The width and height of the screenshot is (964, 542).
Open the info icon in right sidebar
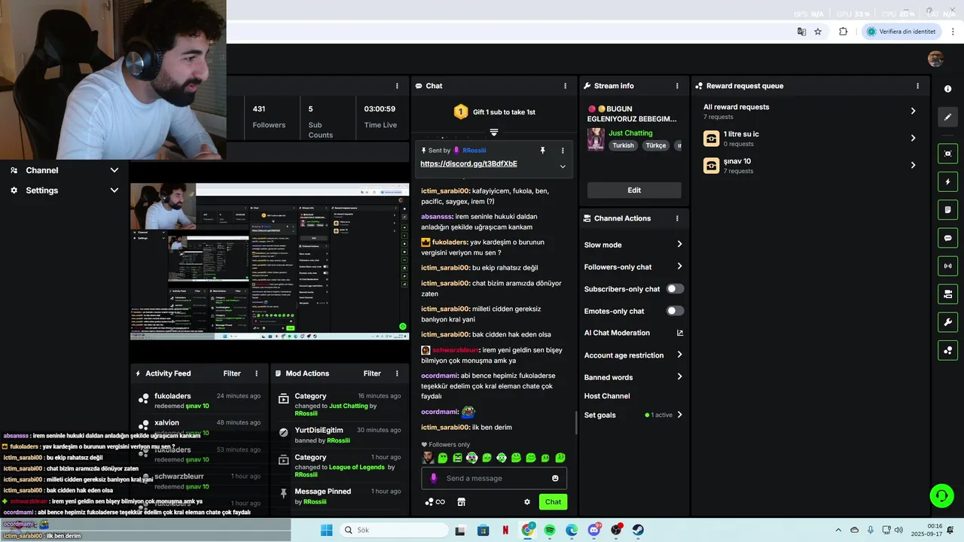click(x=947, y=89)
